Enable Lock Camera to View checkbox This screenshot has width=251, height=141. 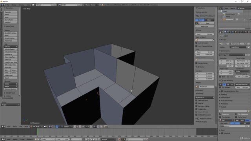point(196,46)
